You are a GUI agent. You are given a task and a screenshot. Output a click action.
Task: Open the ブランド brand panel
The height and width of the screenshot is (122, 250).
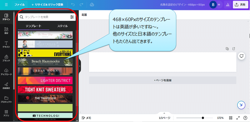pos(6,58)
